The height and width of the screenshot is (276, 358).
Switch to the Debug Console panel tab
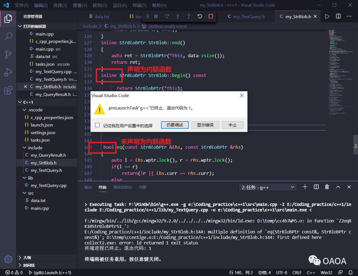(123, 187)
